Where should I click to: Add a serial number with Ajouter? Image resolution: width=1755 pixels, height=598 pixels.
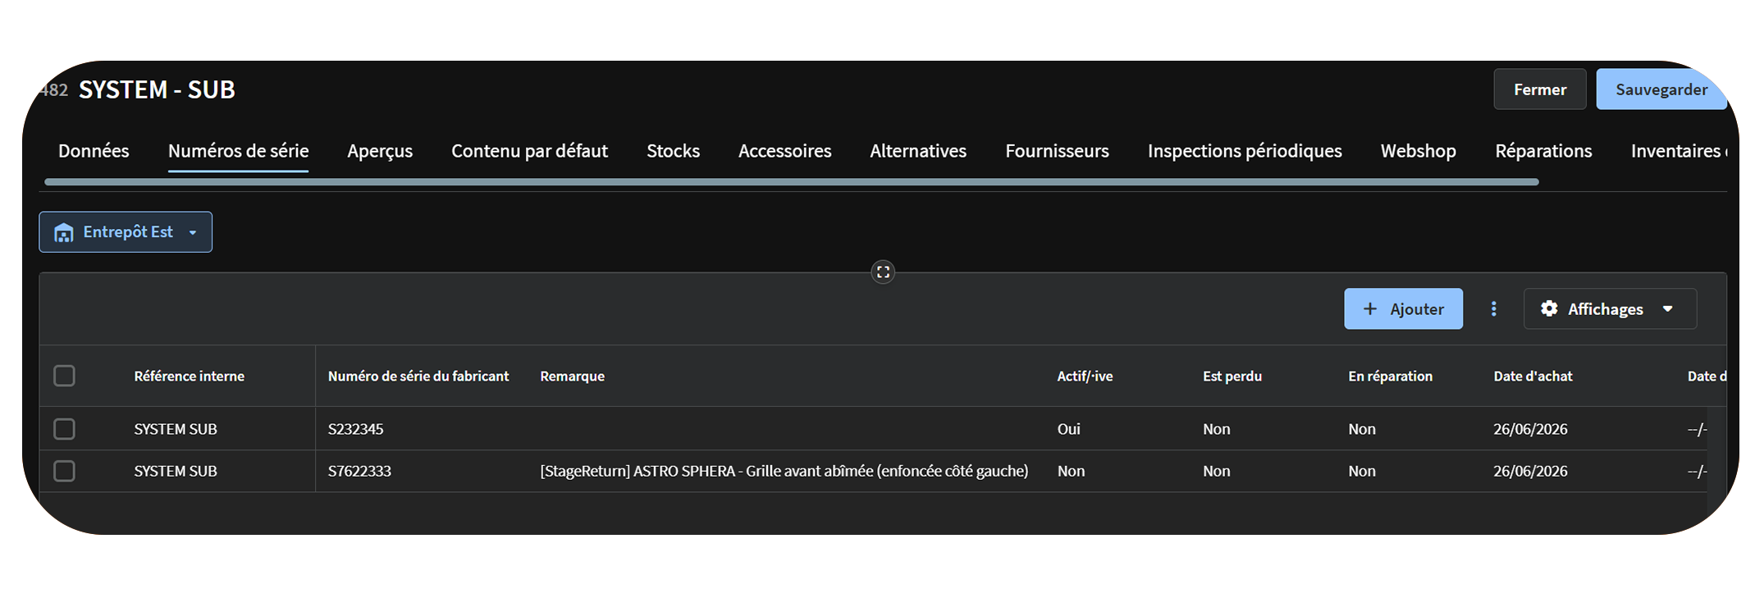(1403, 308)
